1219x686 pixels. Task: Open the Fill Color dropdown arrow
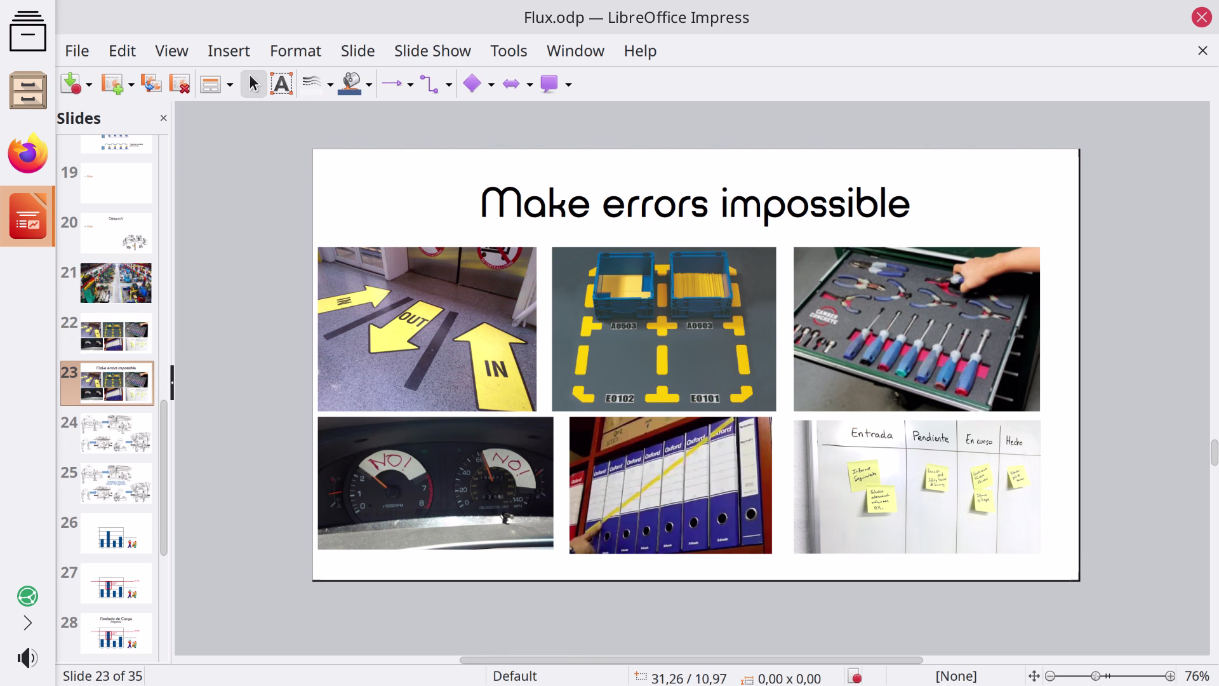click(369, 84)
